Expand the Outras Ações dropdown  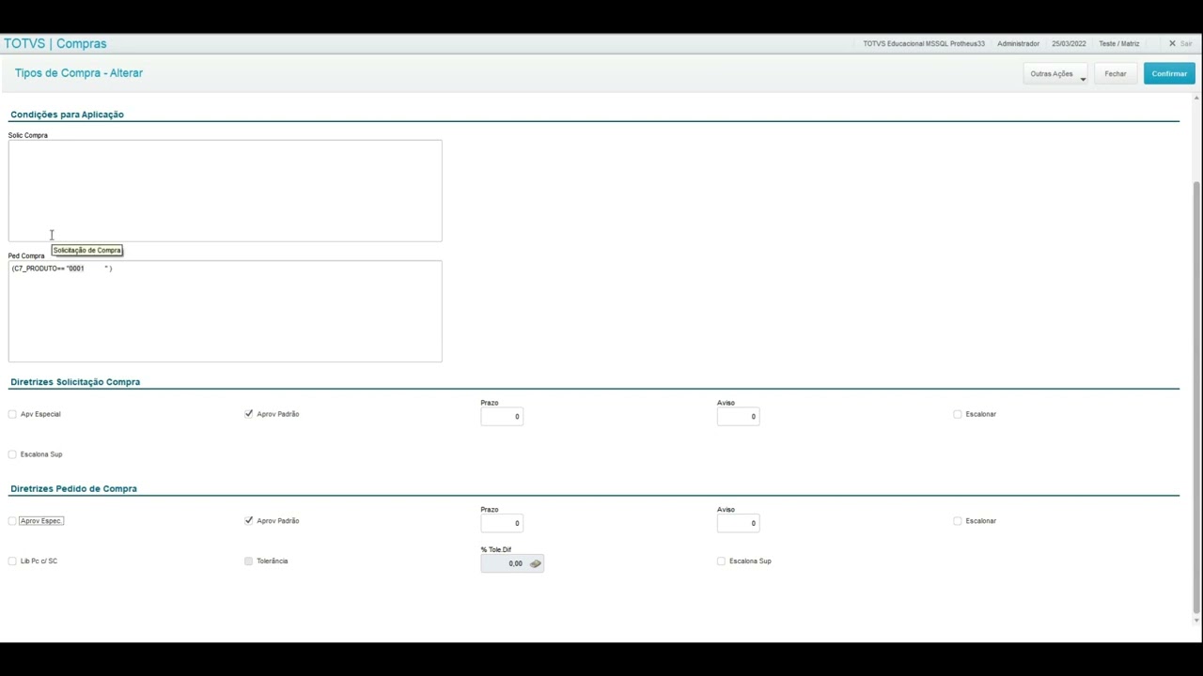[1055, 73]
